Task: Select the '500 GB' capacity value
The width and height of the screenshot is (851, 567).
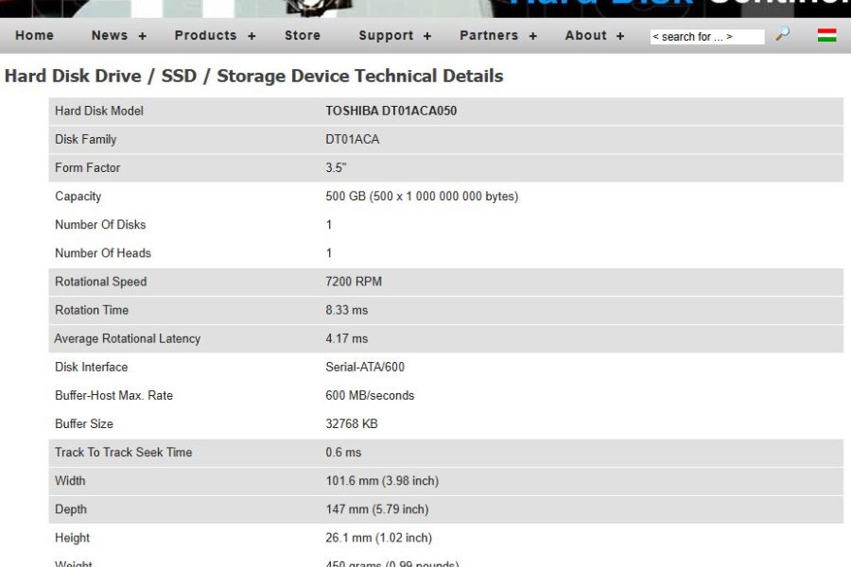Action: (422, 197)
